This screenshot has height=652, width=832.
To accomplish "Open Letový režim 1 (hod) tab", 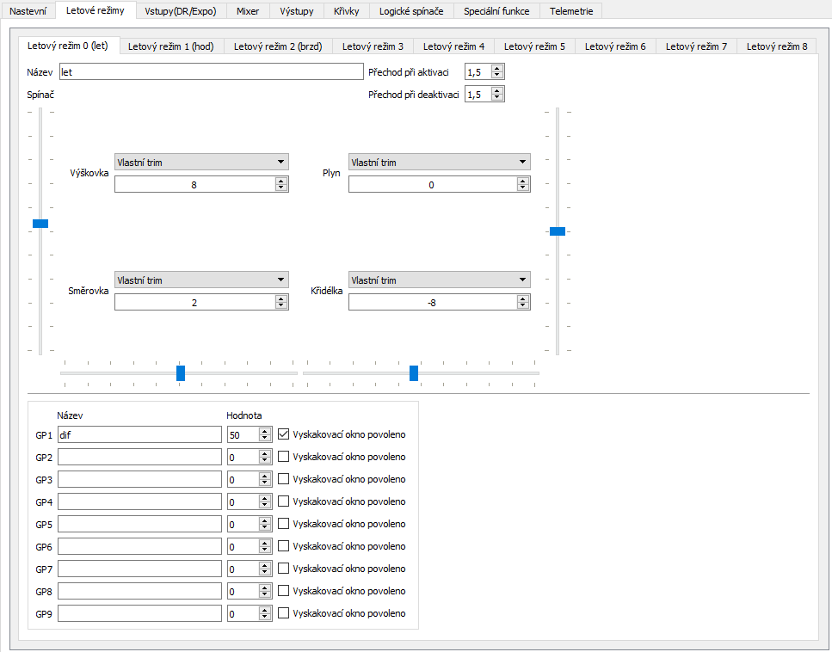I will pyautogui.click(x=170, y=46).
